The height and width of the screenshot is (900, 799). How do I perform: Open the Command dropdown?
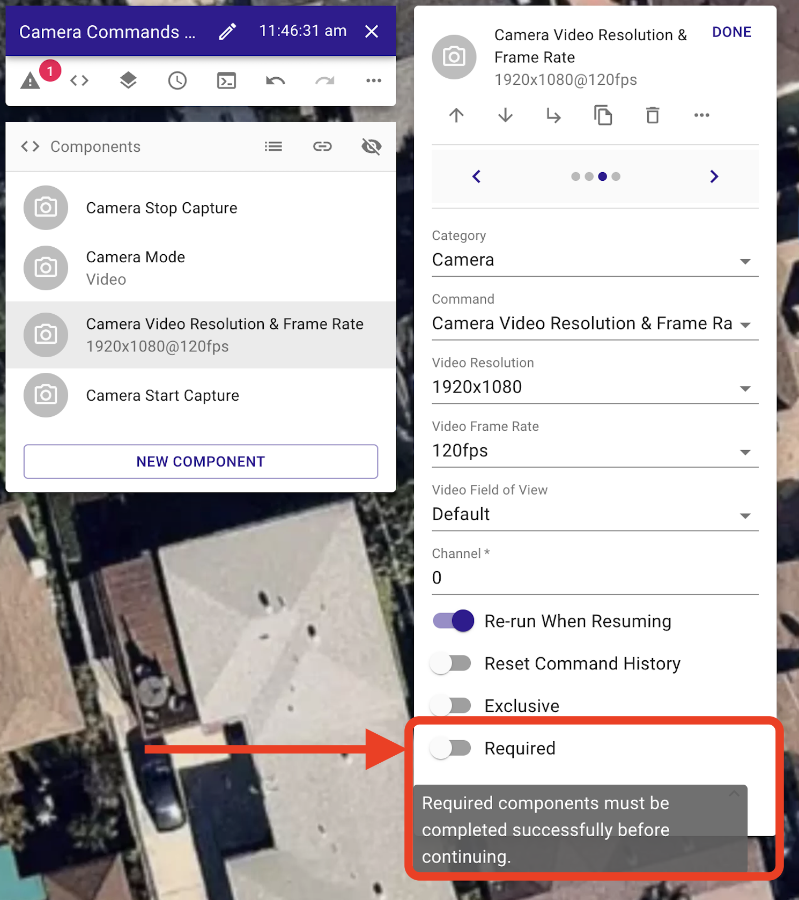(595, 324)
